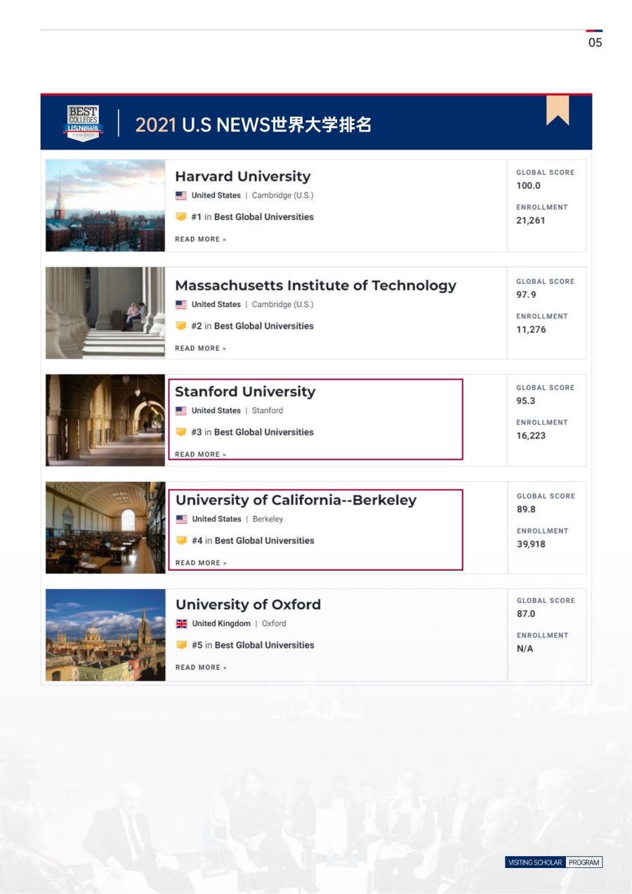Select the Oxford skyline thumbnail photo
This screenshot has height=894, width=632.
105,635
